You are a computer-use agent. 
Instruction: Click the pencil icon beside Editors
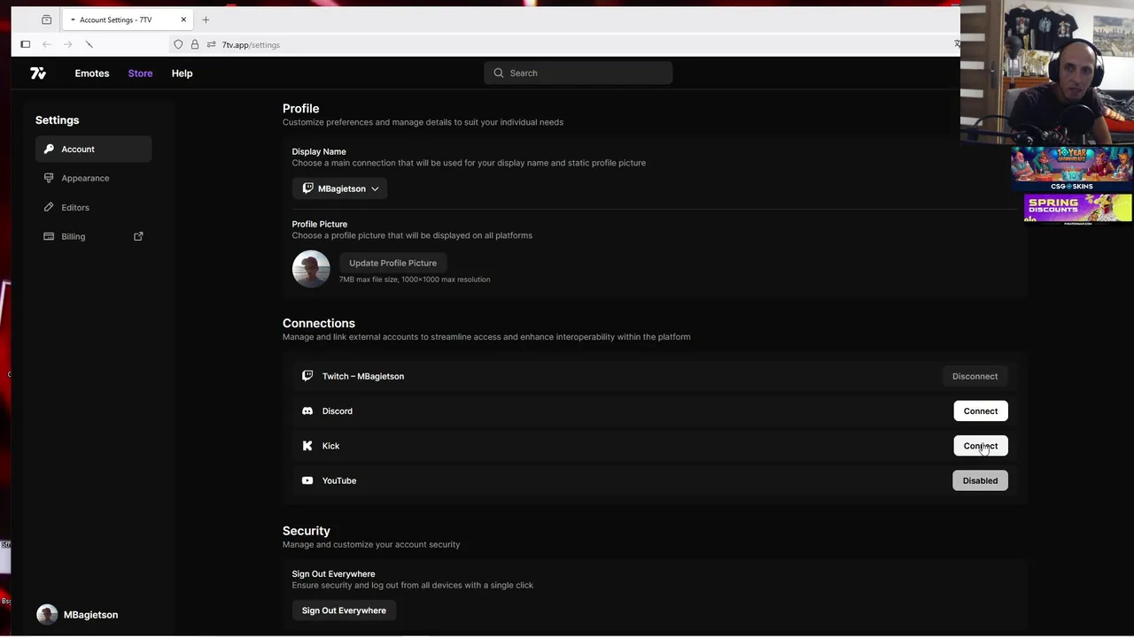tap(49, 207)
